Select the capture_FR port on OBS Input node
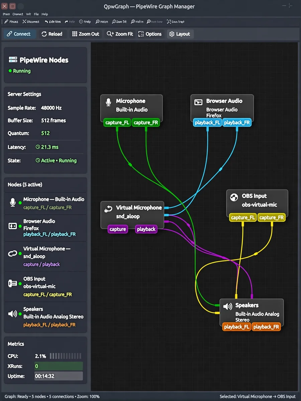The image size is (301, 401). 272,218
